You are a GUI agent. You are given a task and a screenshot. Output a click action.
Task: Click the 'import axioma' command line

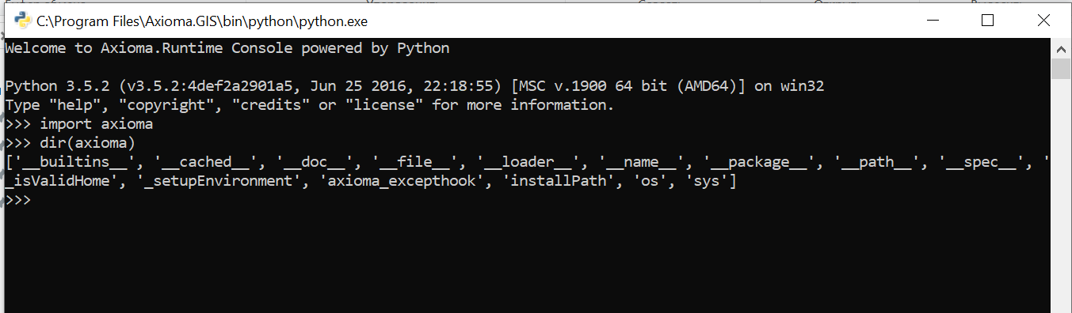point(79,124)
